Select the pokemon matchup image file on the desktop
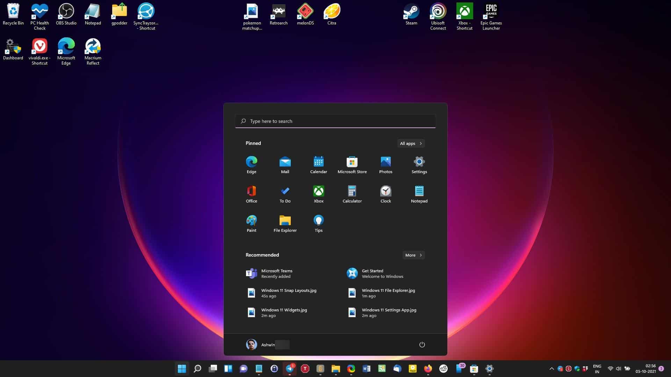 tap(252, 17)
